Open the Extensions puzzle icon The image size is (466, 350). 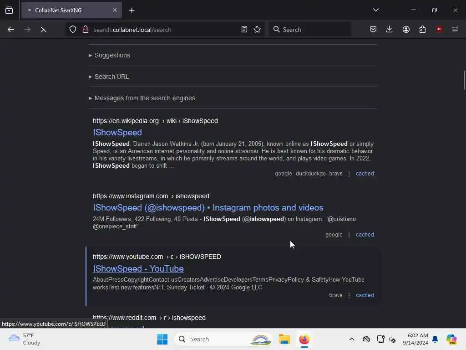point(422,29)
